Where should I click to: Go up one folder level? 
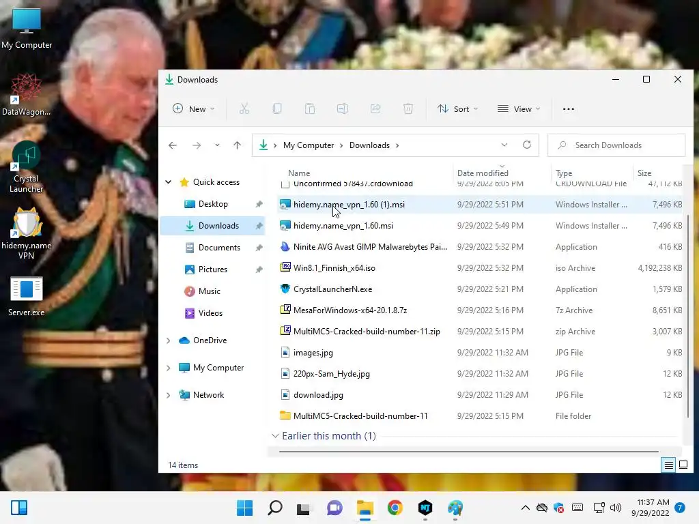point(237,145)
